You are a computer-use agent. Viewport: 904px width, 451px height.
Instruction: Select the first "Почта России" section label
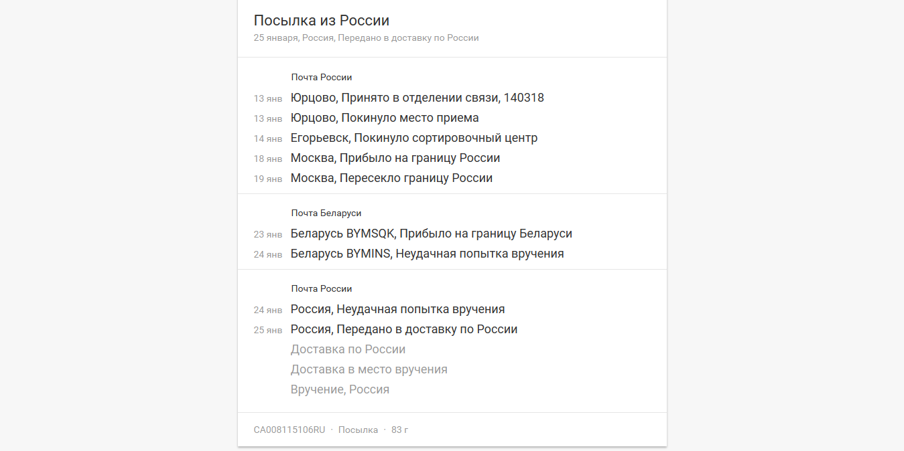coord(321,78)
